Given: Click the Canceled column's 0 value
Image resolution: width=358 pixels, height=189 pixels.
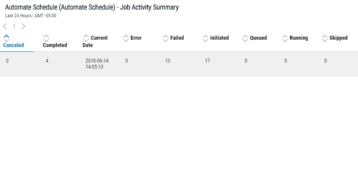Looking at the screenshot, I should coord(7,61).
